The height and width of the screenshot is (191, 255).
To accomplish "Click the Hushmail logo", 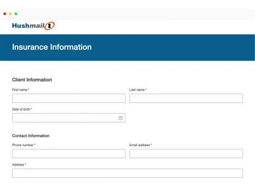I will 33,26.
